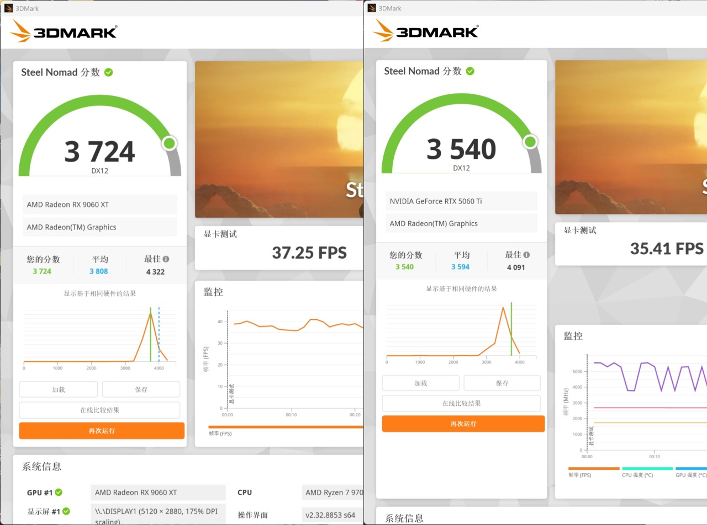Image resolution: width=707 pixels, height=525 pixels.
Task: Click 显示基于相同硬件的结果 text in RTX 5060 Ti window
Action: pyautogui.click(x=461, y=288)
